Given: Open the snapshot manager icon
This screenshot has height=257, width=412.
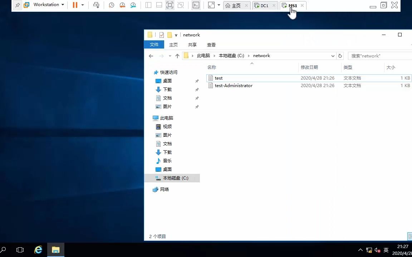Looking at the screenshot, I should [x=133, y=5].
